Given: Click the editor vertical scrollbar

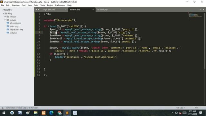Looking at the screenshot, I should pyautogui.click(x=205, y=41).
